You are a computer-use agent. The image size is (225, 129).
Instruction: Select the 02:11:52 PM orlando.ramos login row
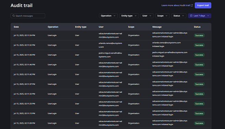[111, 45]
